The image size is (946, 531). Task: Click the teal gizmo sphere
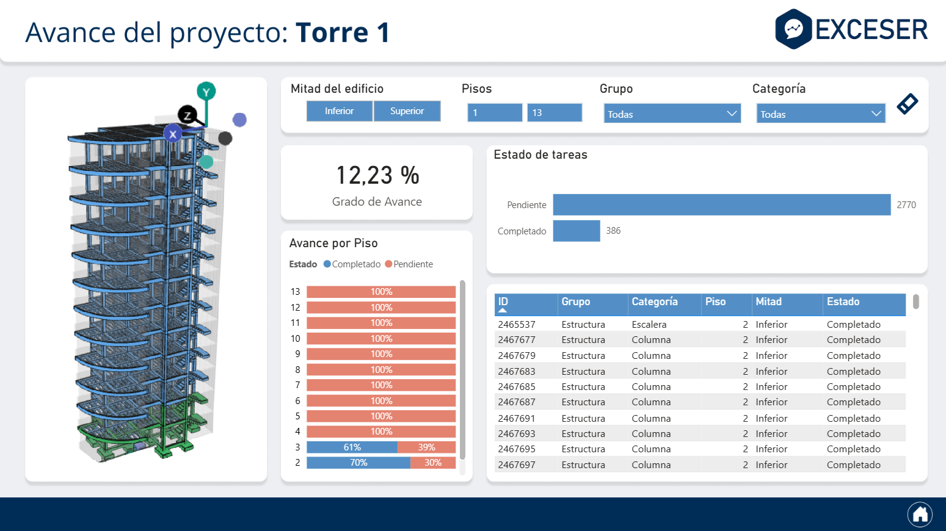(x=206, y=162)
